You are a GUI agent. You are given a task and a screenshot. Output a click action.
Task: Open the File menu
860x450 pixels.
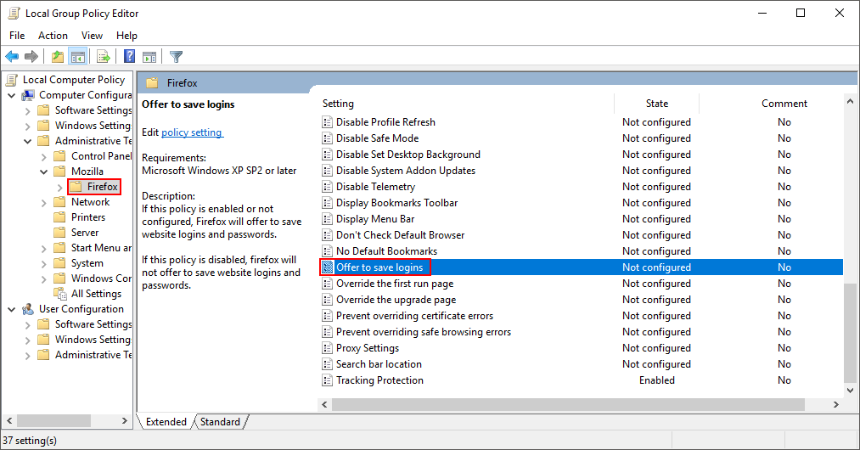click(x=17, y=35)
